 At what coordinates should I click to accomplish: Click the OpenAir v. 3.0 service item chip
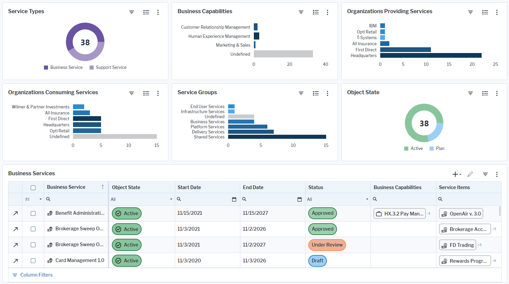461,214
